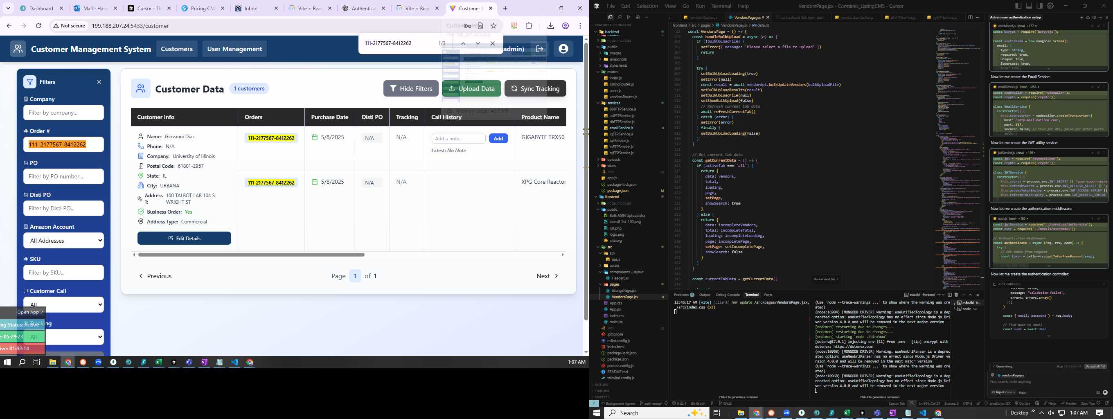Image resolution: width=1113 pixels, height=419 pixels.
Task: Open Chrome extensions puzzle icon
Action: click(529, 26)
